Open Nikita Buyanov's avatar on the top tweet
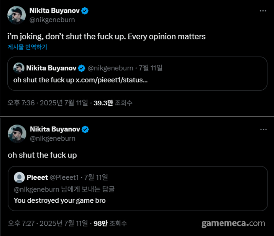The width and height of the screenshot is (274, 236). point(16,15)
